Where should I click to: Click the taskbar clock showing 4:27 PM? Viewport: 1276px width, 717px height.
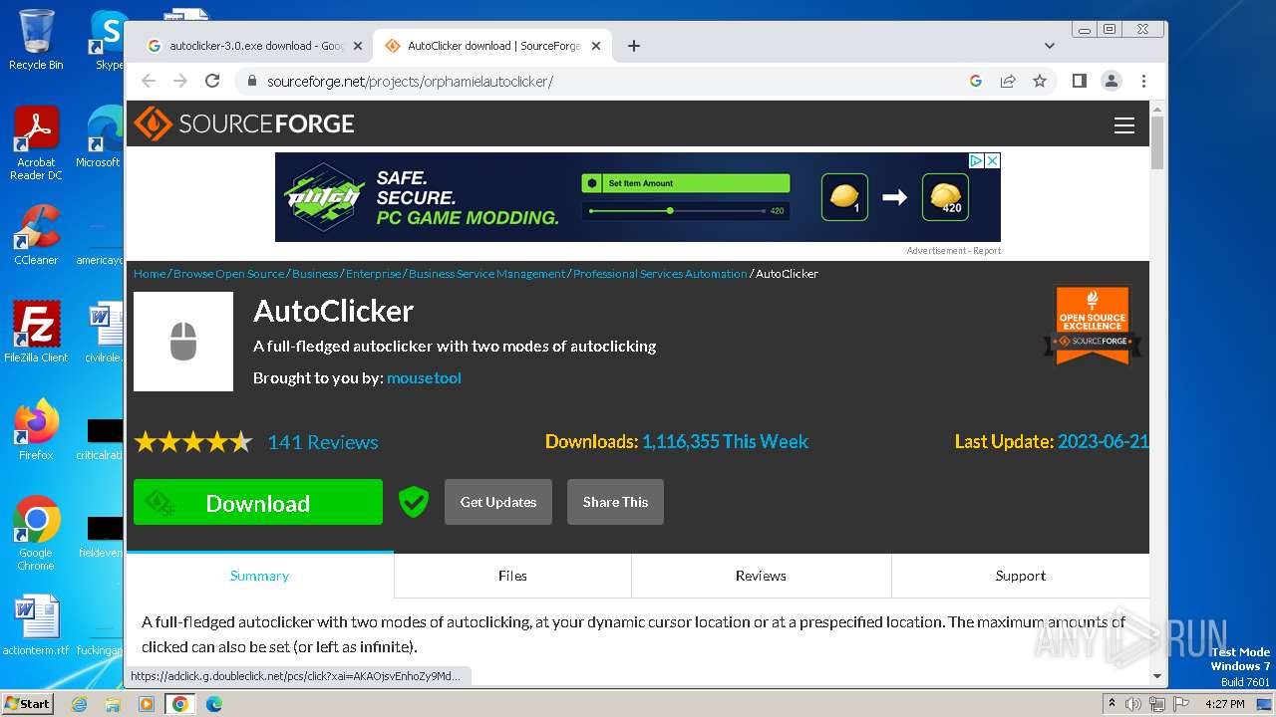point(1224,704)
